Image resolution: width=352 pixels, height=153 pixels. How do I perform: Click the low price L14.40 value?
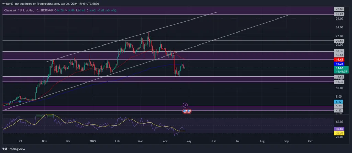80,10
